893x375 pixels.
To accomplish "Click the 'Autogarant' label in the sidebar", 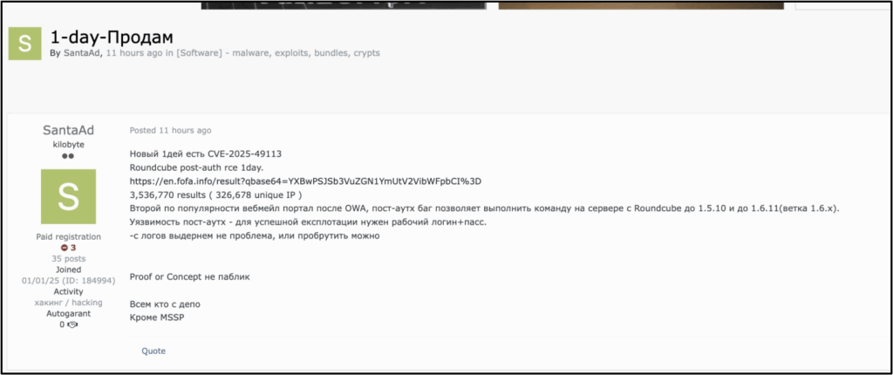I will pyautogui.click(x=68, y=313).
